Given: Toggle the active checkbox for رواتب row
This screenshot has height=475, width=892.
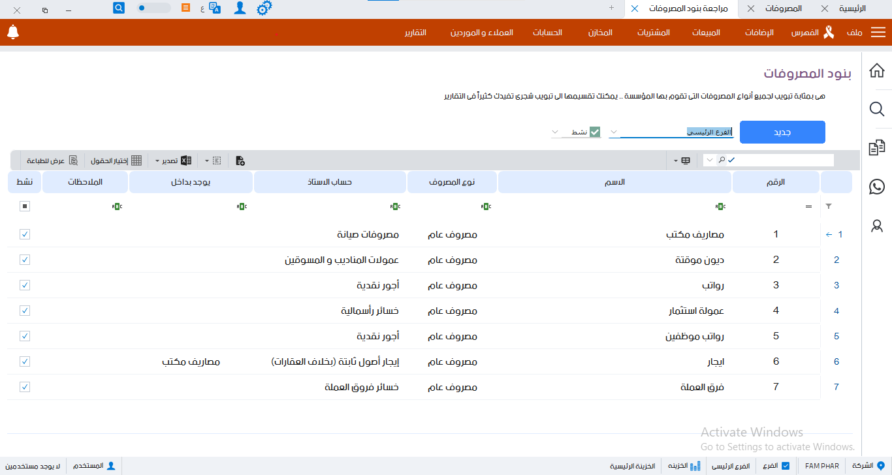Looking at the screenshot, I should 25,285.
